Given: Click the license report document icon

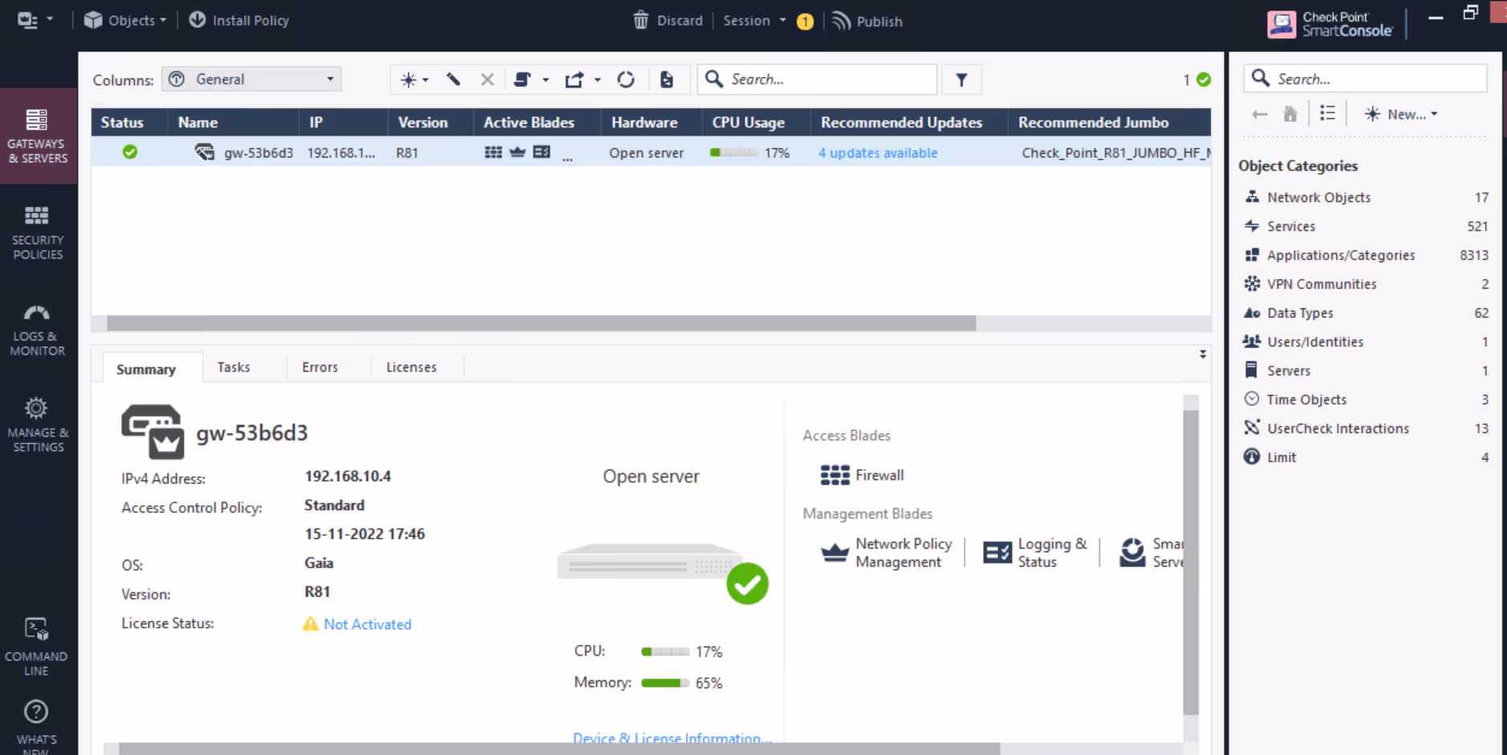Looking at the screenshot, I should click(667, 79).
